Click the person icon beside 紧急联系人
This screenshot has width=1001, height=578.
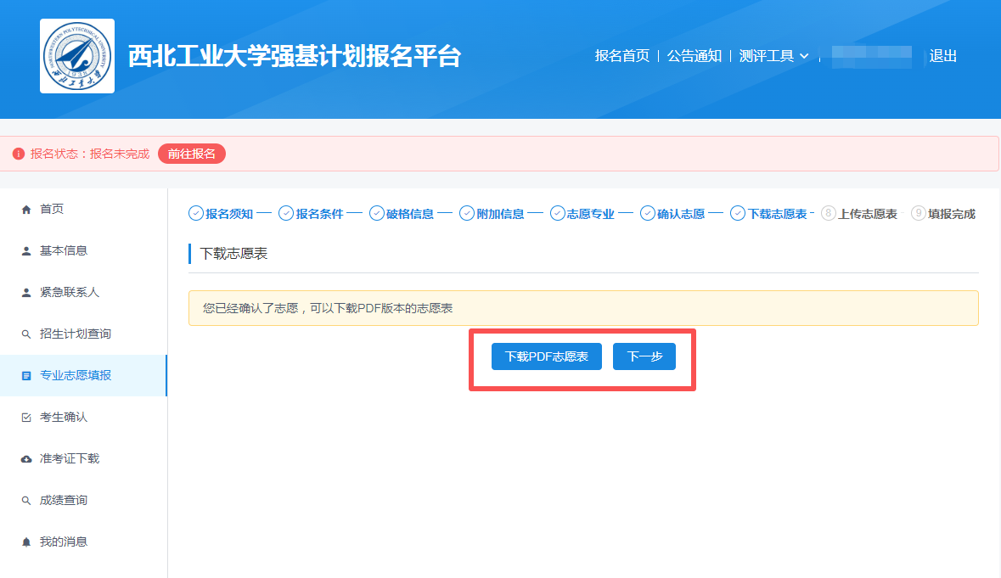pyautogui.click(x=26, y=293)
